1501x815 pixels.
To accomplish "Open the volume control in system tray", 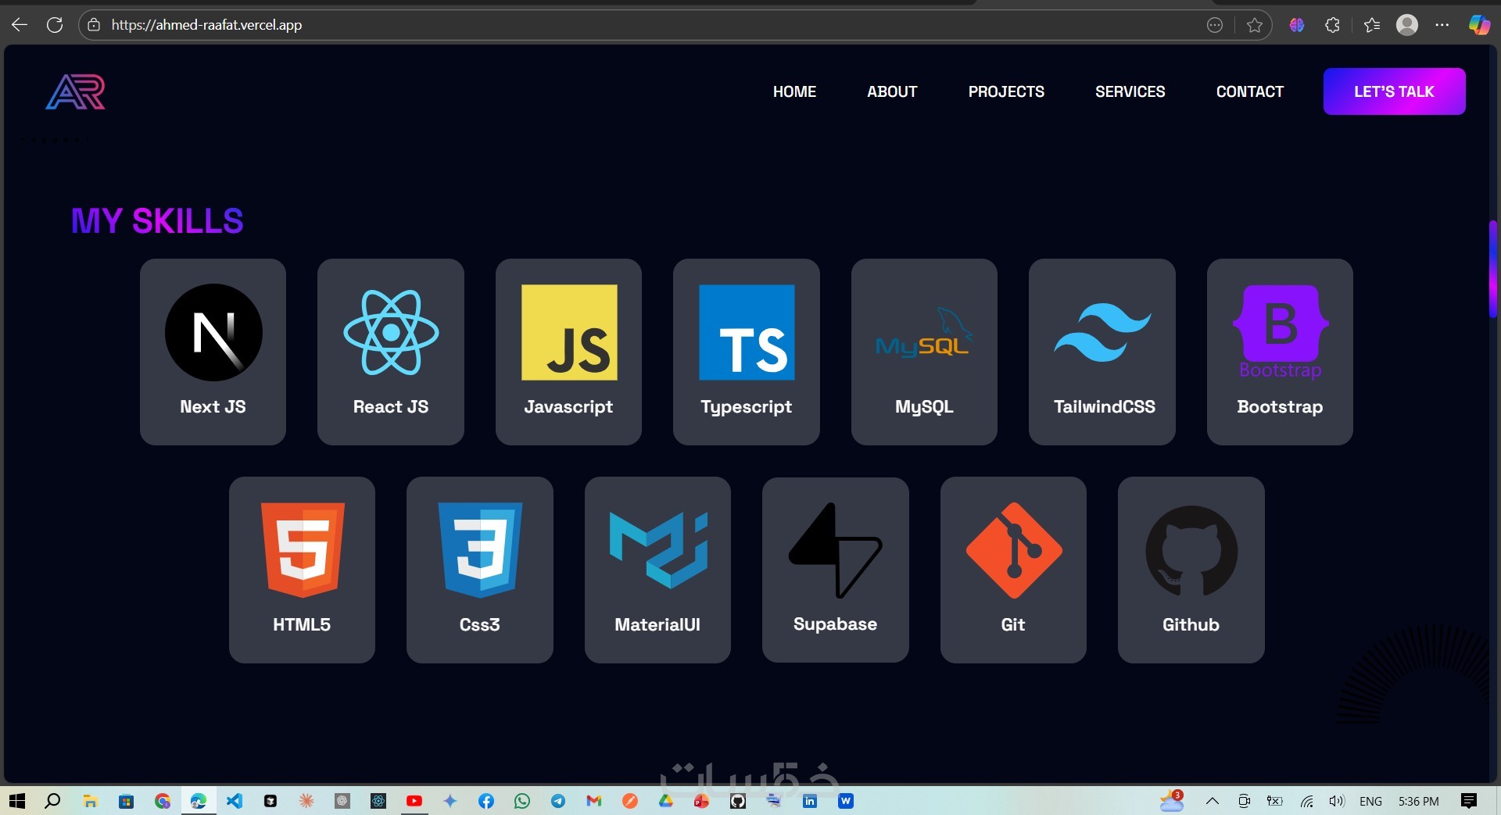I will click(x=1337, y=801).
